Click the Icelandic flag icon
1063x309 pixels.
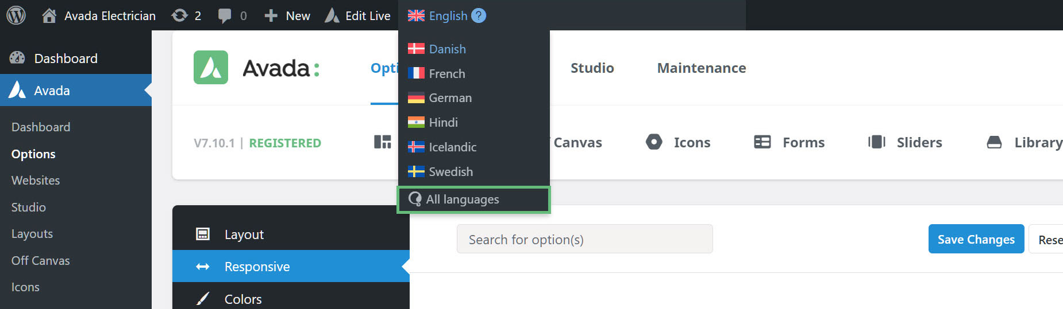coord(416,147)
